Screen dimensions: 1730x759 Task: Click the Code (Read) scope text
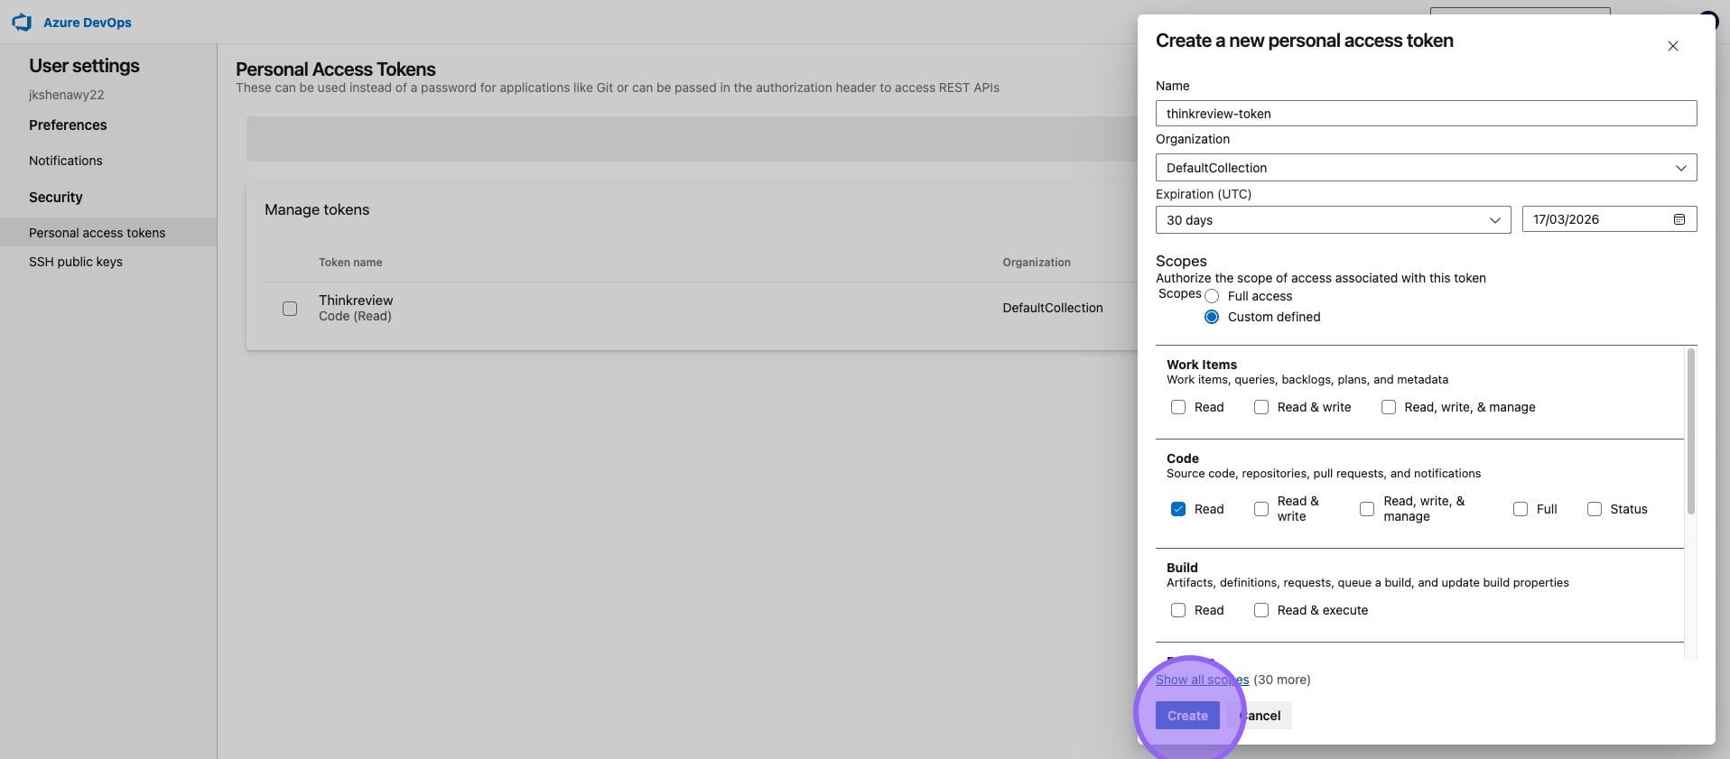355,316
